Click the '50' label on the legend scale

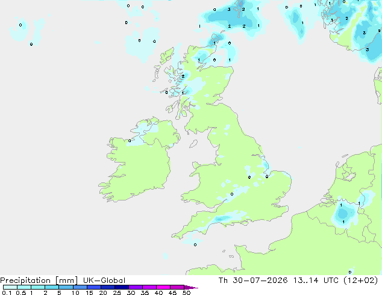(x=187, y=293)
